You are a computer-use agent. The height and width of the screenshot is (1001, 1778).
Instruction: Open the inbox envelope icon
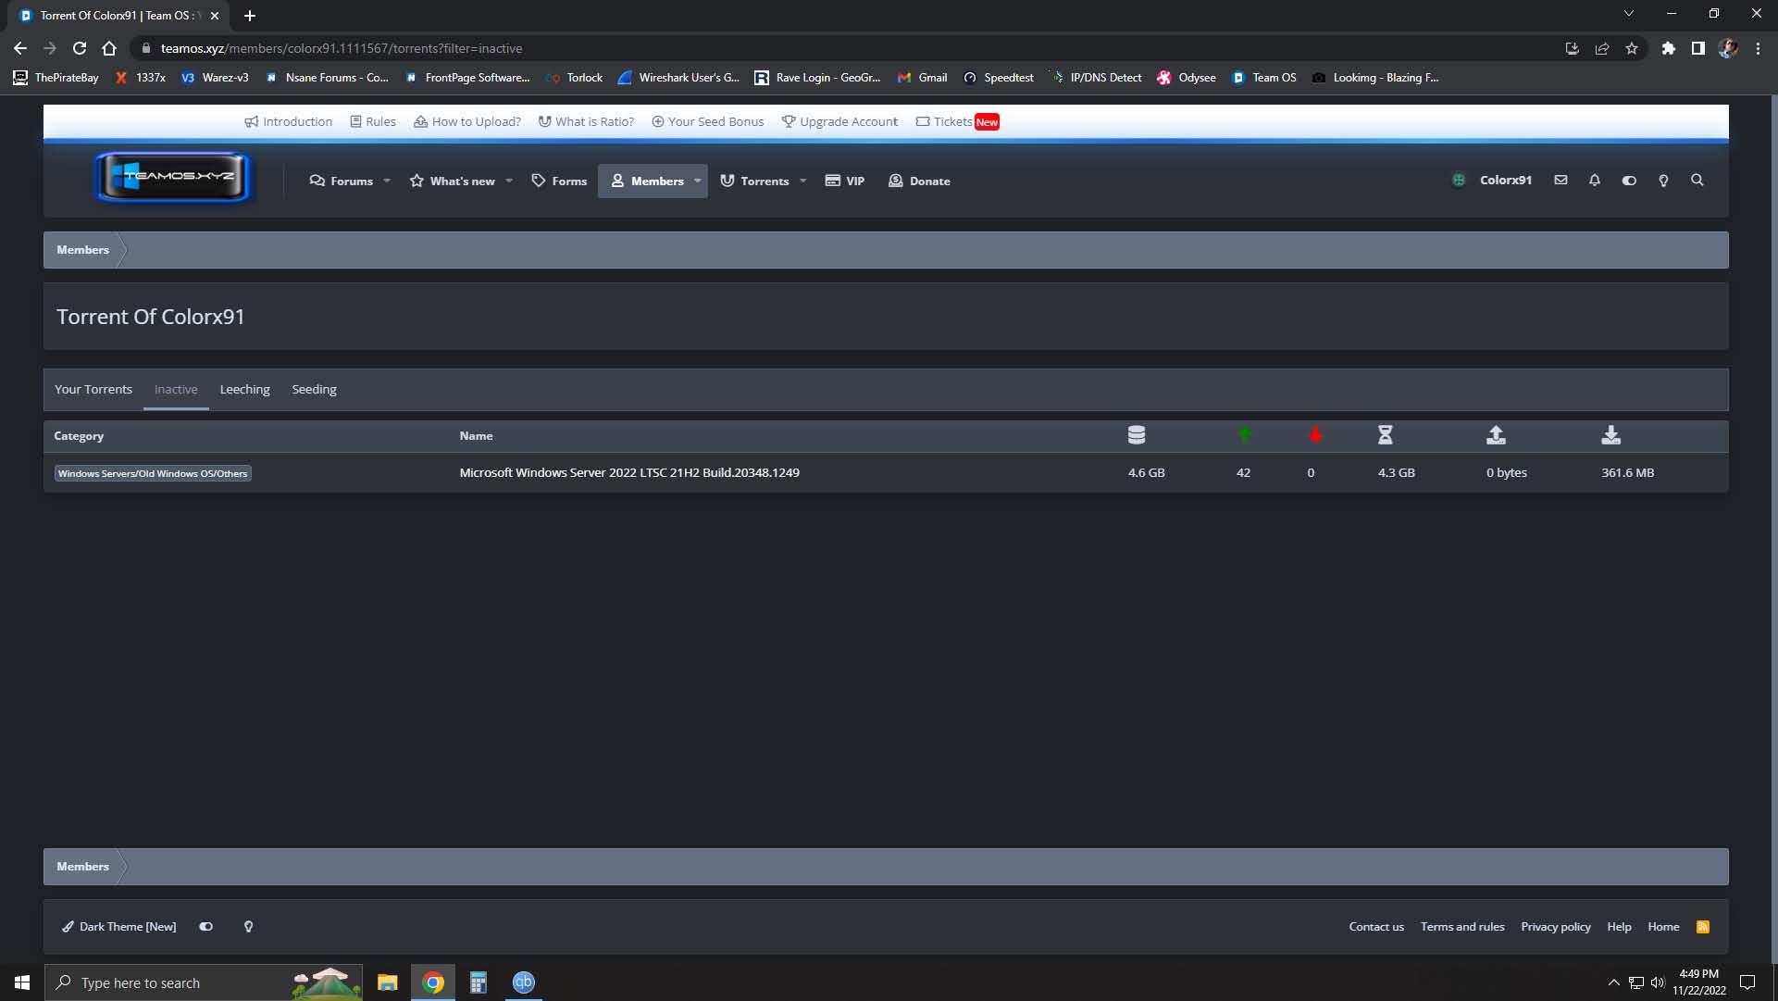[x=1560, y=181]
